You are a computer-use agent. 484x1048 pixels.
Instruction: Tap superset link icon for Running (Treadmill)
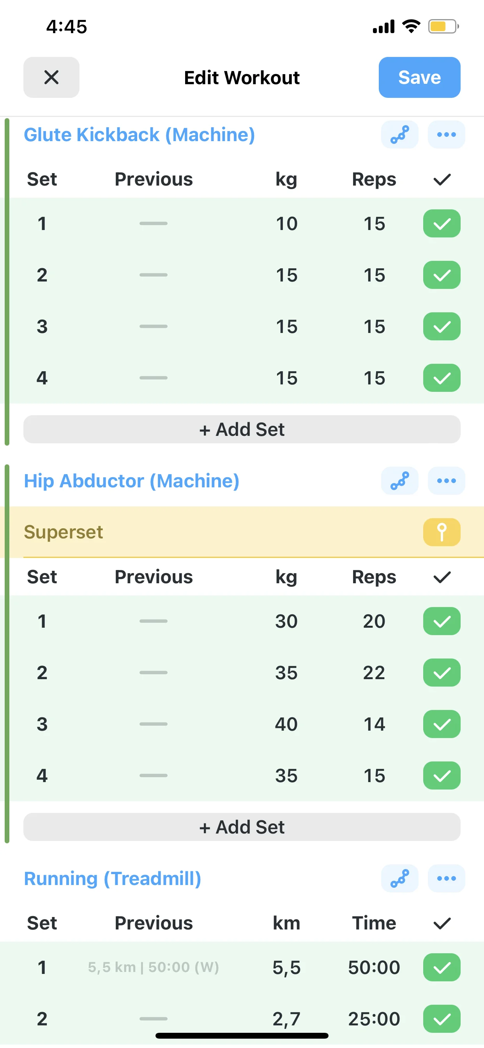[399, 879]
